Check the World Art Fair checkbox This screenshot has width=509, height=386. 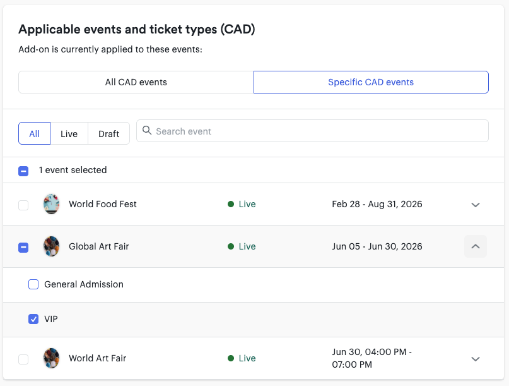click(x=23, y=359)
